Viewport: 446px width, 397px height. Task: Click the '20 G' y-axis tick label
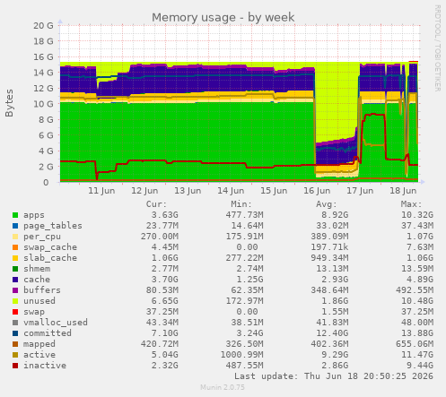43,26
